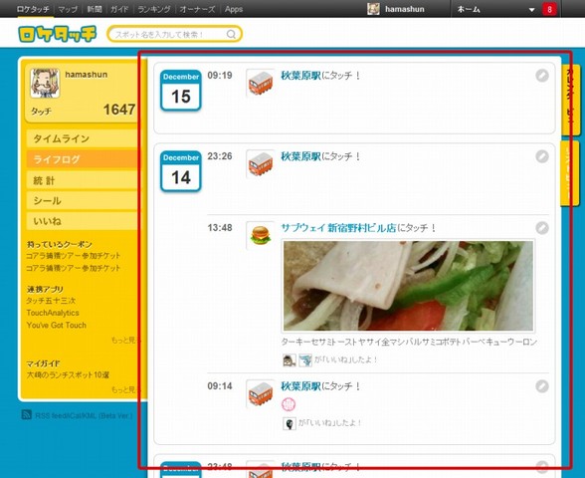Click the sandwich photo thumbnail
Screen dimensions: 585x478
coord(408,286)
